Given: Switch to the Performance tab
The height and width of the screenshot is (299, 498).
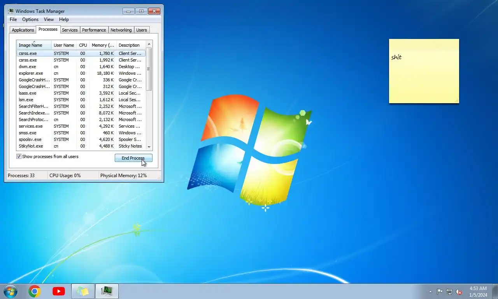Looking at the screenshot, I should coord(94,30).
